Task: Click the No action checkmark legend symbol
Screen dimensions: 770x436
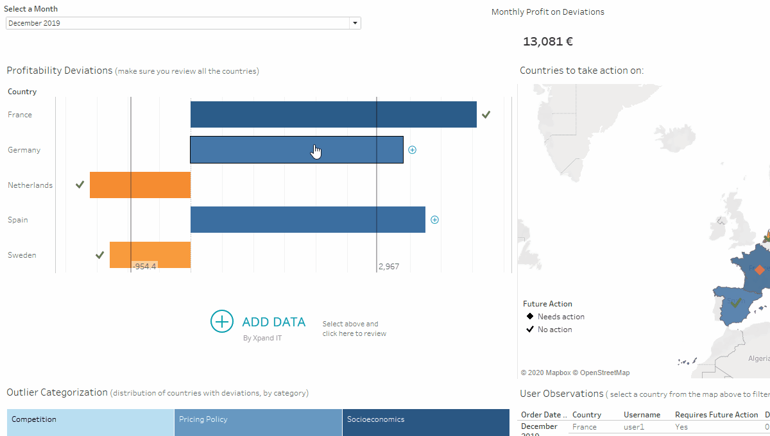Action: pos(530,329)
